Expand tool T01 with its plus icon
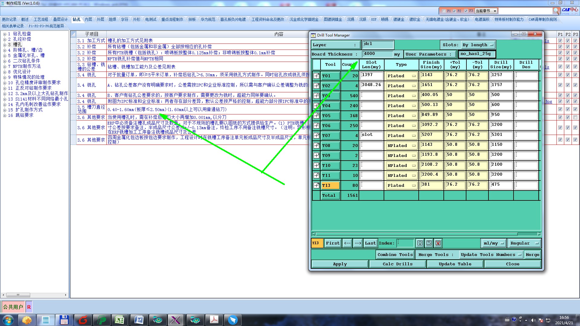 point(316,76)
